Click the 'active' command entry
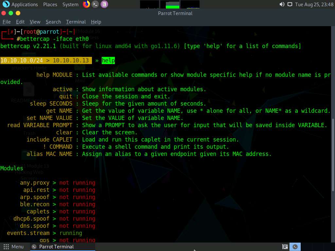Viewport: 335px width, 251px height. (x=62, y=89)
